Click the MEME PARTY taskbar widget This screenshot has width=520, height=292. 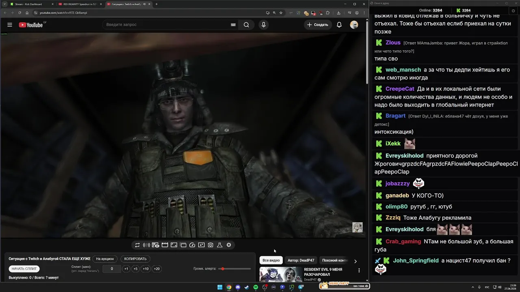click(x=344, y=286)
